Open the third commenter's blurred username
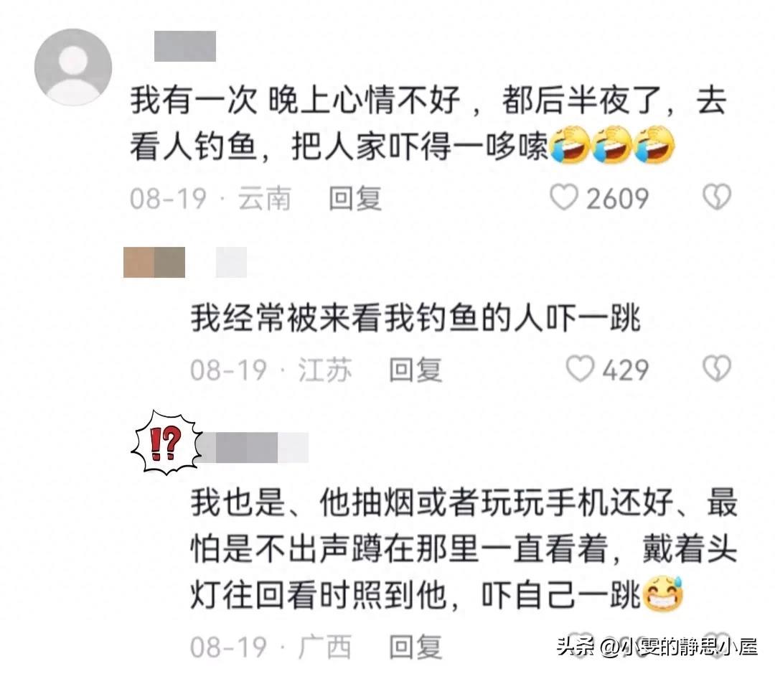 point(255,447)
